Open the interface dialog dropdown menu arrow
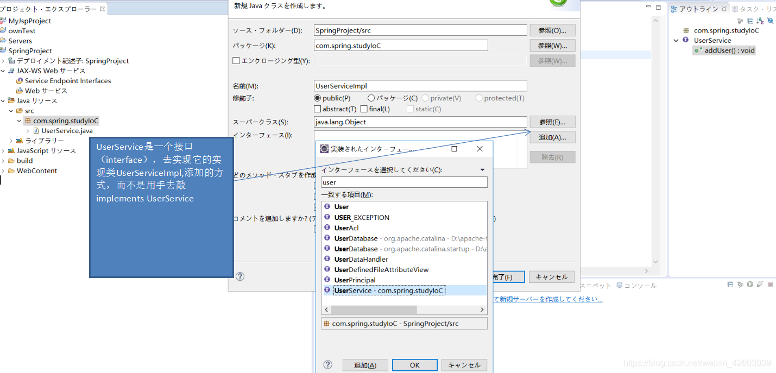The width and height of the screenshot is (776, 373). pyautogui.click(x=482, y=170)
